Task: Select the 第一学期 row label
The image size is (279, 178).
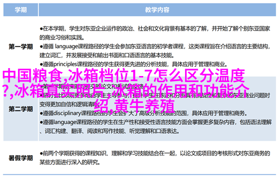Action: [x=20, y=47]
